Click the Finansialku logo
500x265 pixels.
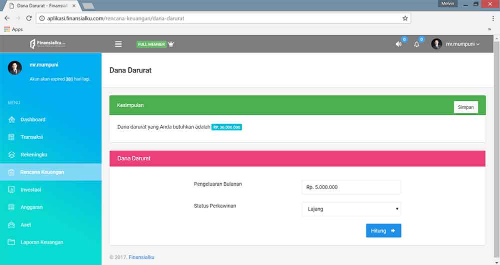47,44
